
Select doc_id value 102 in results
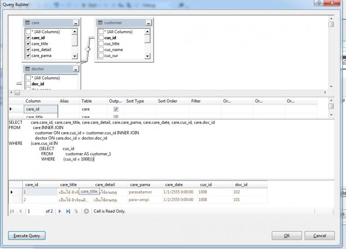(x=250, y=192)
